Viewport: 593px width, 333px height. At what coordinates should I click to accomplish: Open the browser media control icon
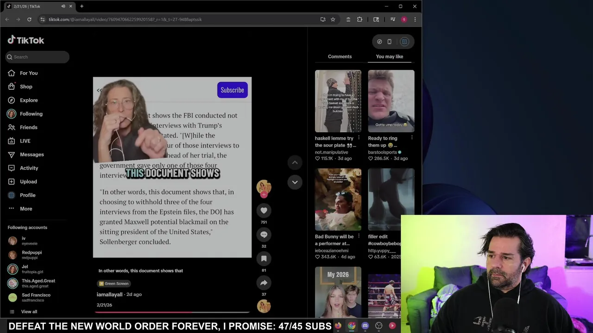coord(392,19)
